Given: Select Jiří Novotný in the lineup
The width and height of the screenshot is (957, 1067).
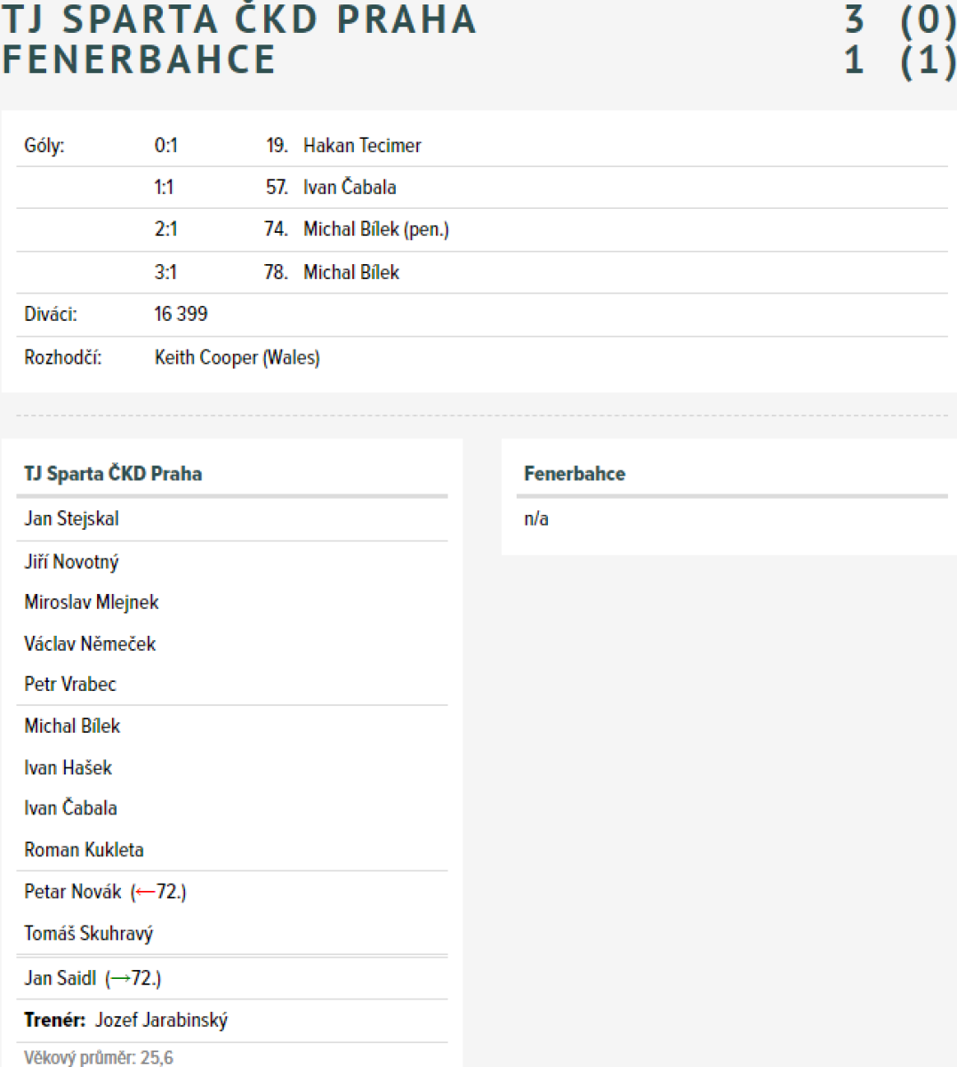Looking at the screenshot, I should [x=71, y=562].
